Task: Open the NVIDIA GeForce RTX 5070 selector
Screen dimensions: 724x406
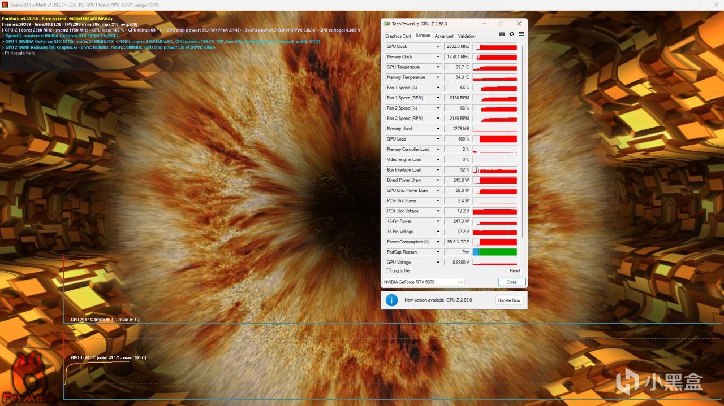Action: pyautogui.click(x=423, y=282)
